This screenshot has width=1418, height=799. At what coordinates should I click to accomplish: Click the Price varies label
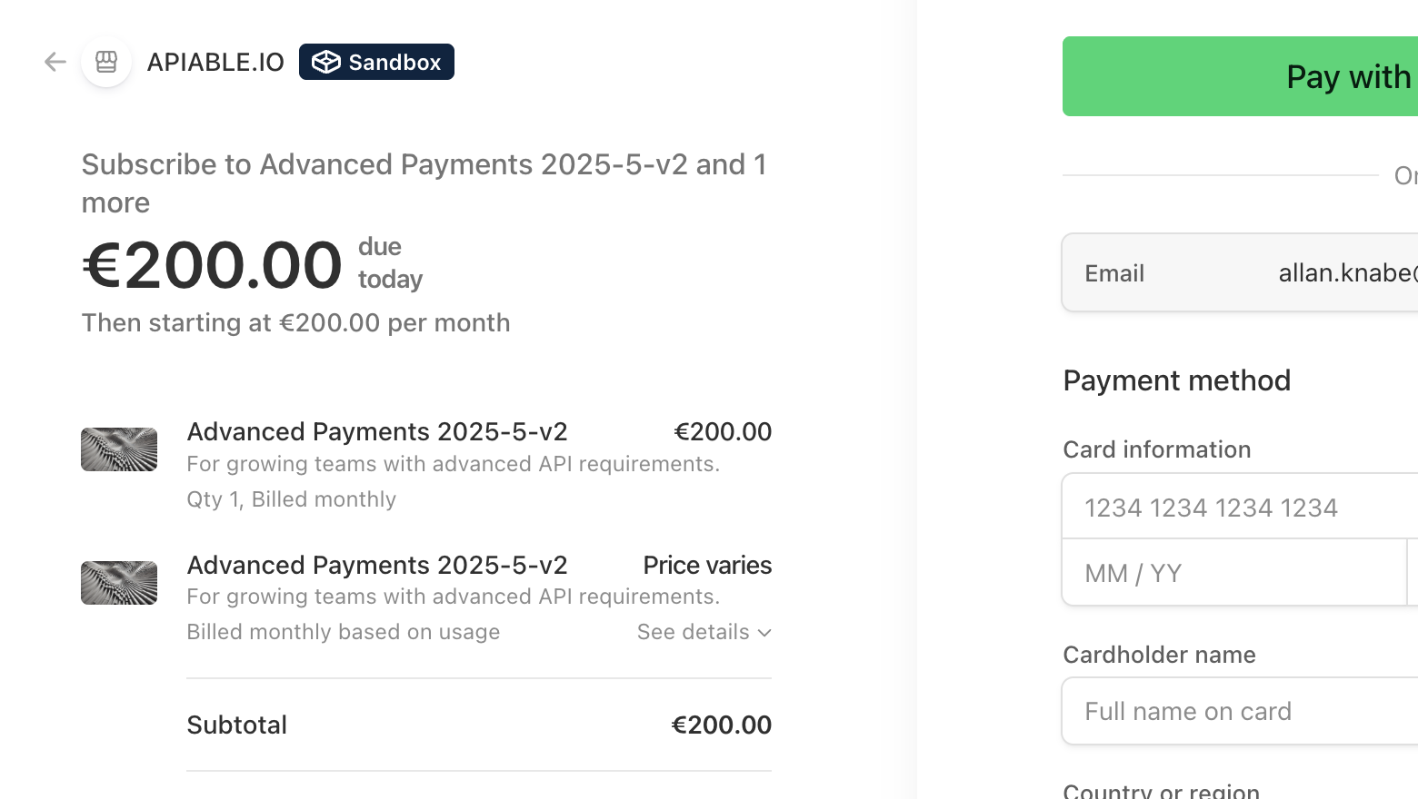[707, 565]
